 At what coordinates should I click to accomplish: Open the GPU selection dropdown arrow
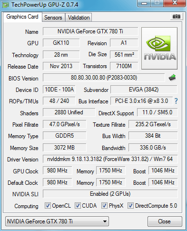(105, 221)
